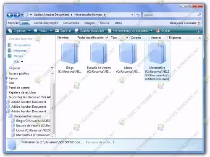Sort by the Carpeta column

tap(136, 38)
